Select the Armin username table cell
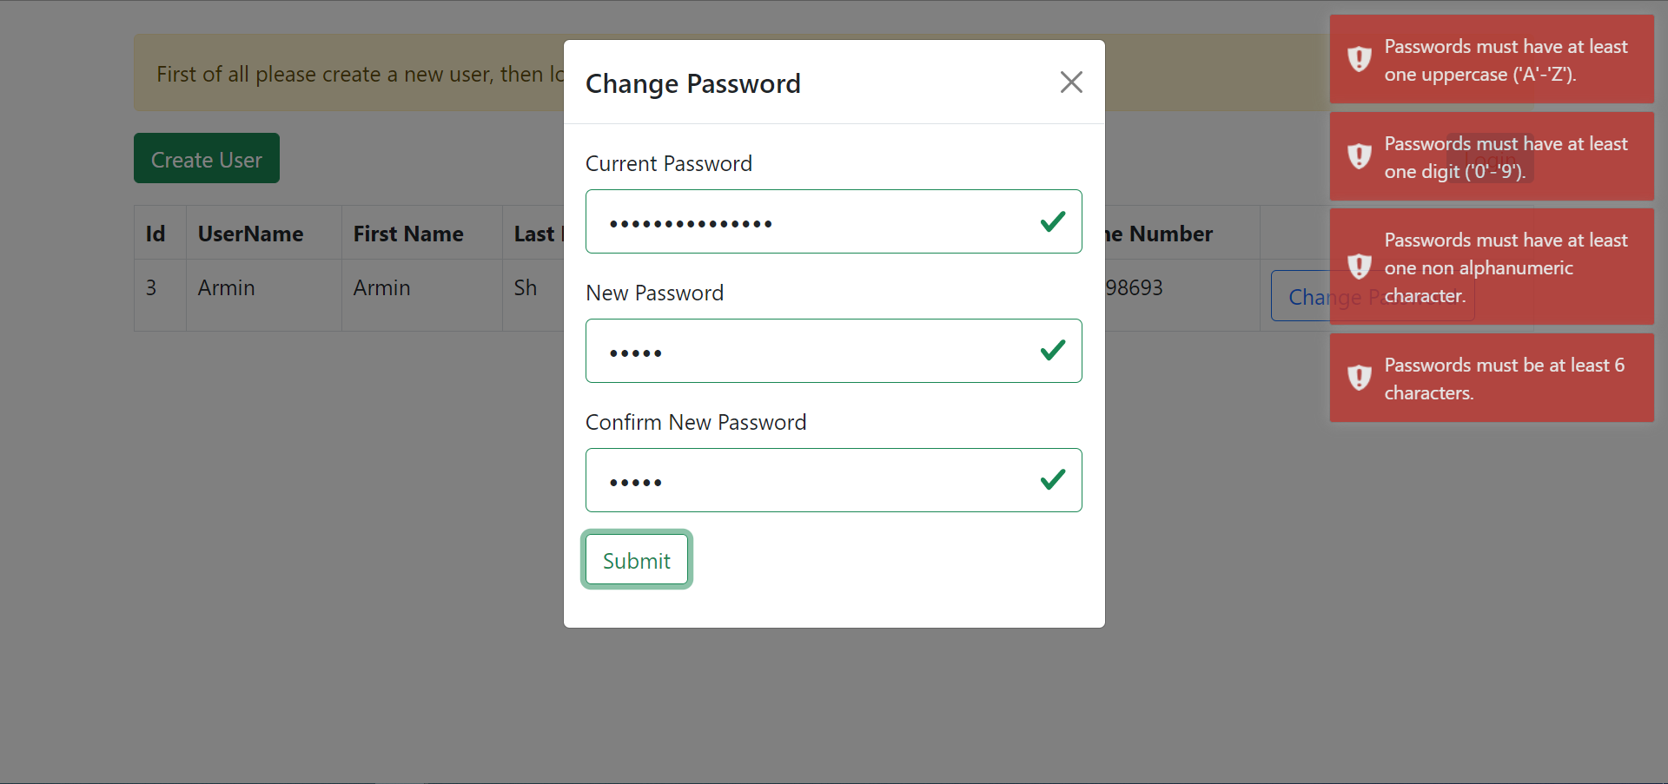The height and width of the screenshot is (784, 1668). (226, 287)
